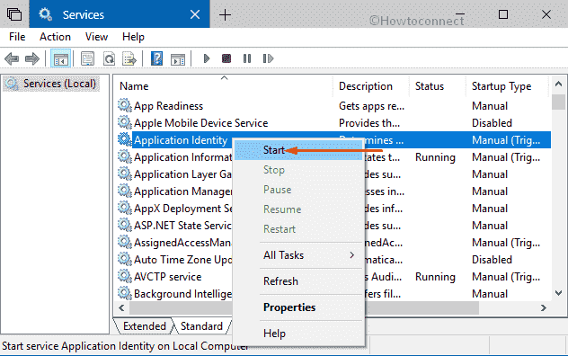
Task: Click Disabled startup type of Auto Time Zone
Action: [492, 260]
